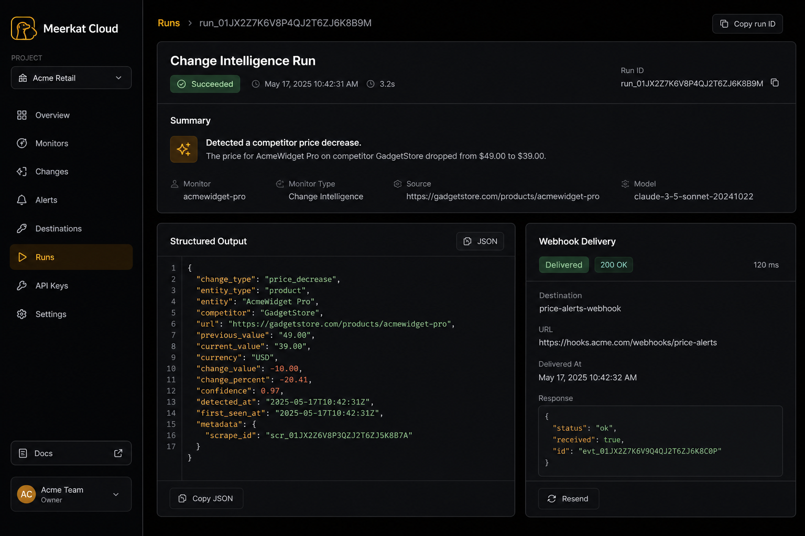The image size is (805, 536).
Task: Click the response "id" event value
Action: tap(650, 451)
